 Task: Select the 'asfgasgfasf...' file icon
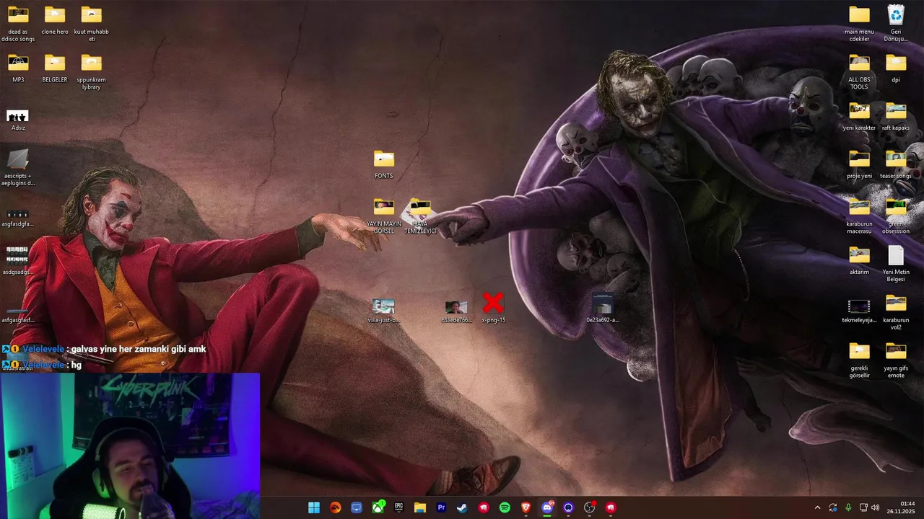pos(18,315)
